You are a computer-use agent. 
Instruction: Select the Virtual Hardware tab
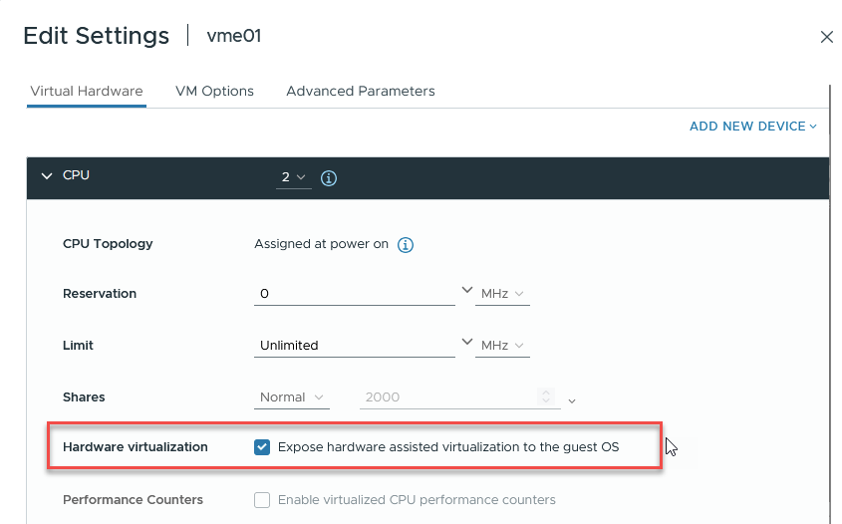coord(87,91)
